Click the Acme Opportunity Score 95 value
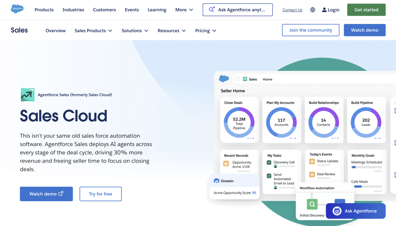Screen dimensions: 396x226 click(x=254, y=193)
